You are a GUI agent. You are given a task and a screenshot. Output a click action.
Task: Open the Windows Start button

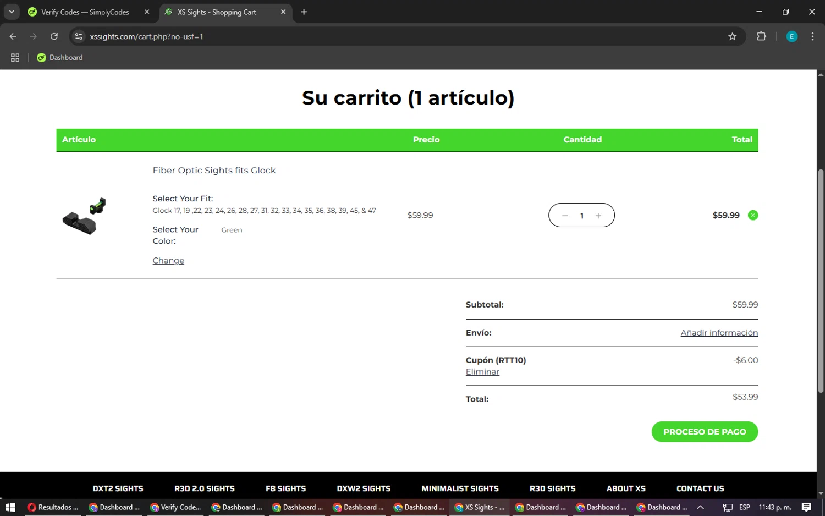coord(10,507)
